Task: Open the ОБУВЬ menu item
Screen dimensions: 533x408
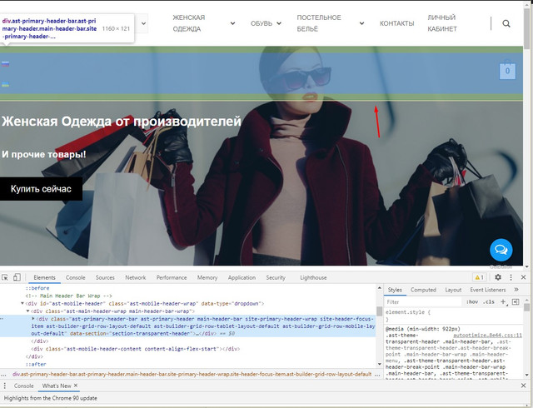Action: 262,23
